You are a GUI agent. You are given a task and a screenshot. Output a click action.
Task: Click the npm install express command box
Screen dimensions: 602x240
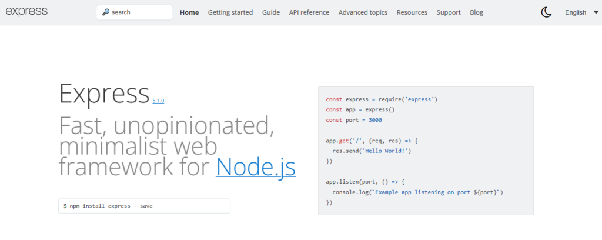click(x=145, y=206)
